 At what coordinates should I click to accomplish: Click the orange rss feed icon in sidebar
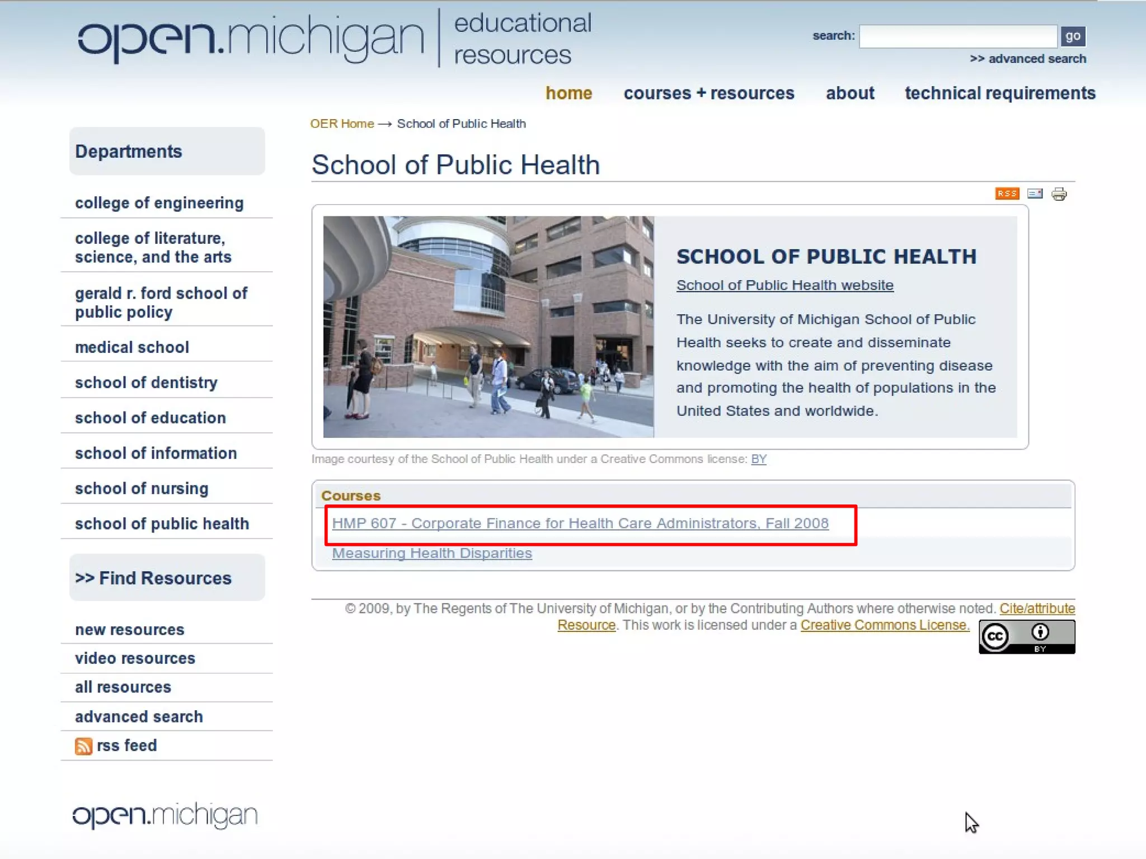[83, 746]
